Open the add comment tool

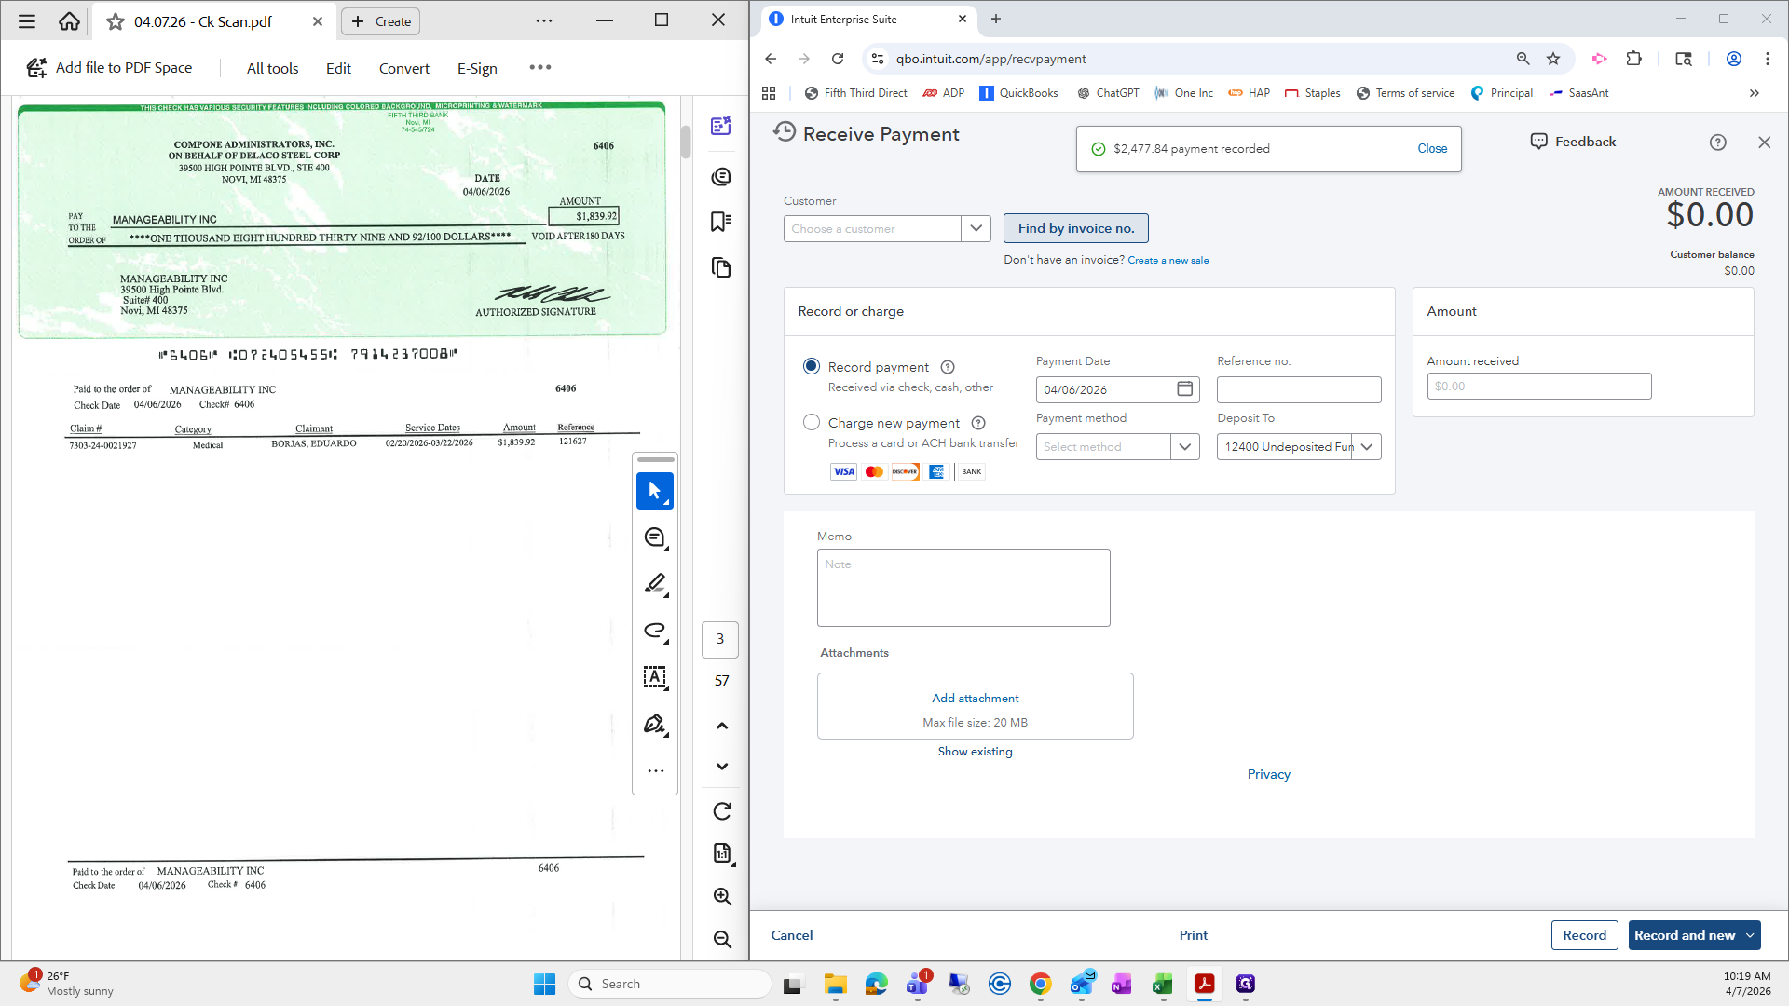[655, 537]
